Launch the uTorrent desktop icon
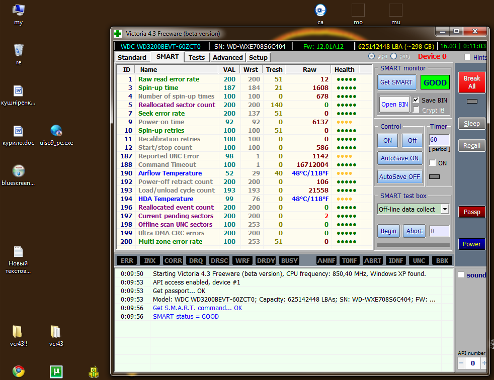 click(56, 371)
